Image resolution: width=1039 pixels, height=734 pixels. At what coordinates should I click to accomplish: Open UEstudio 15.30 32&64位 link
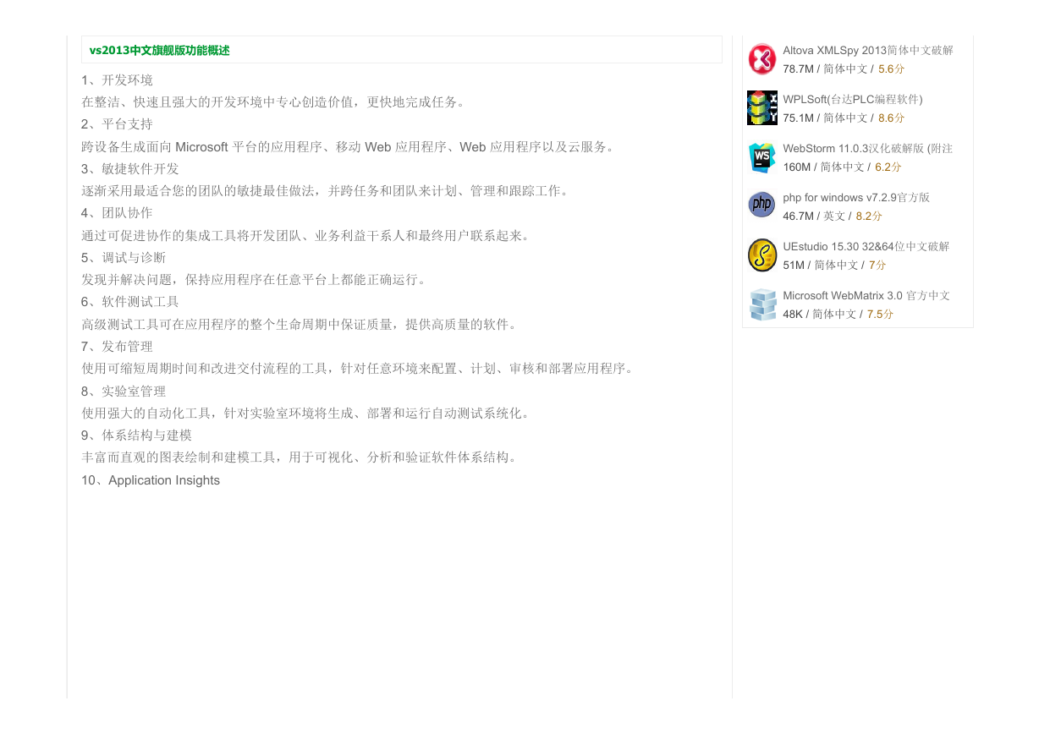pyautogui.click(x=866, y=247)
